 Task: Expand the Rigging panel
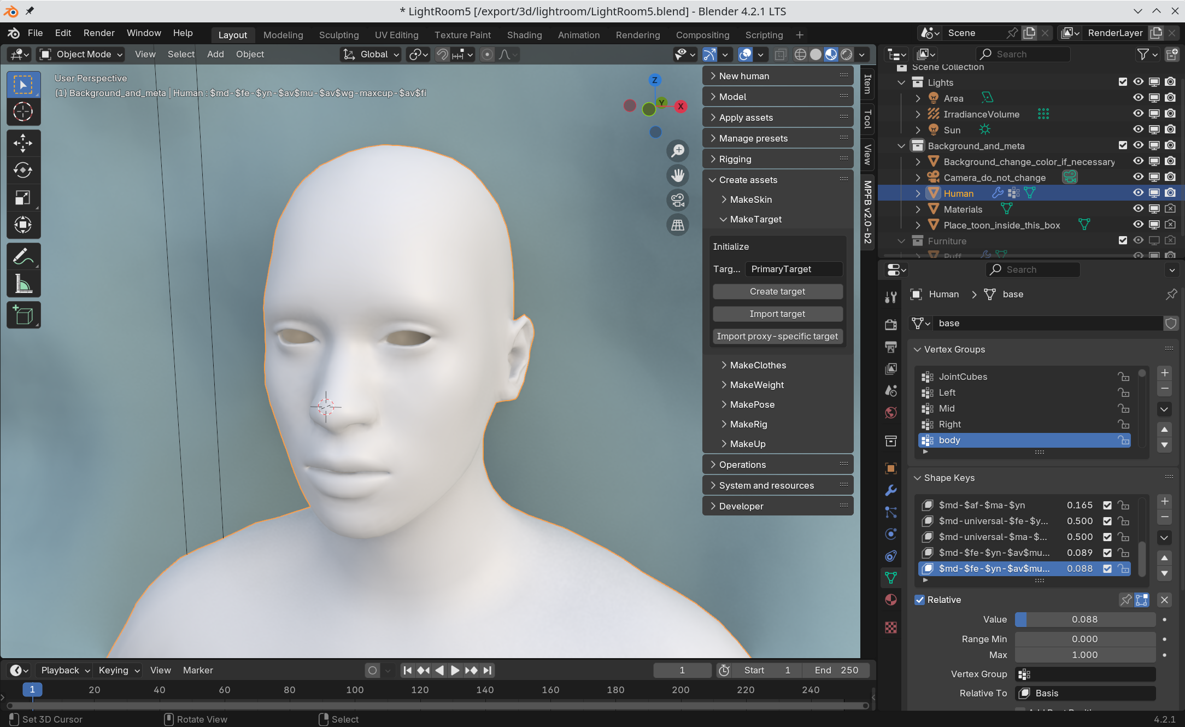[x=778, y=159]
